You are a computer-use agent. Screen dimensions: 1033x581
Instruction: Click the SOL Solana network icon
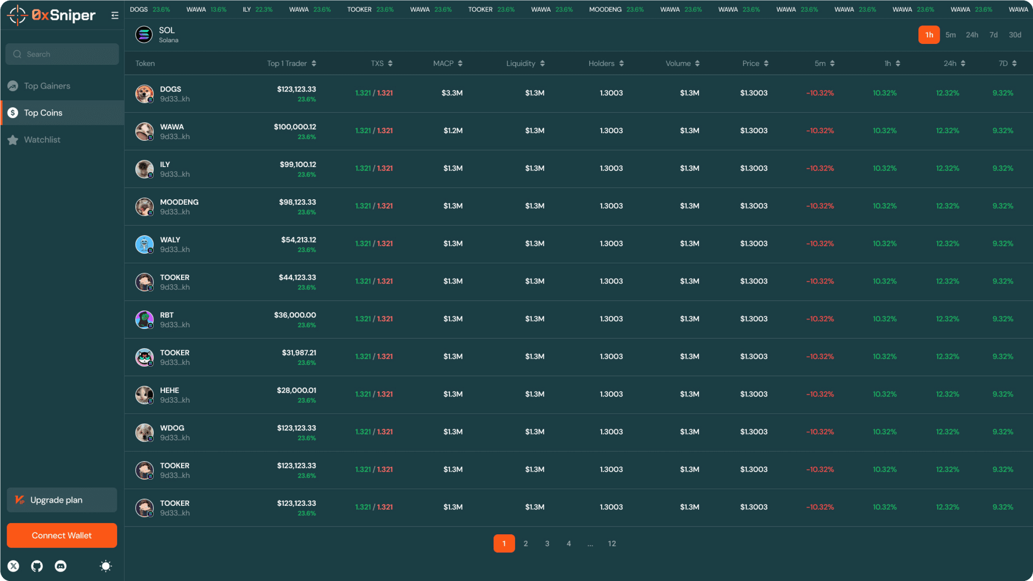[144, 35]
